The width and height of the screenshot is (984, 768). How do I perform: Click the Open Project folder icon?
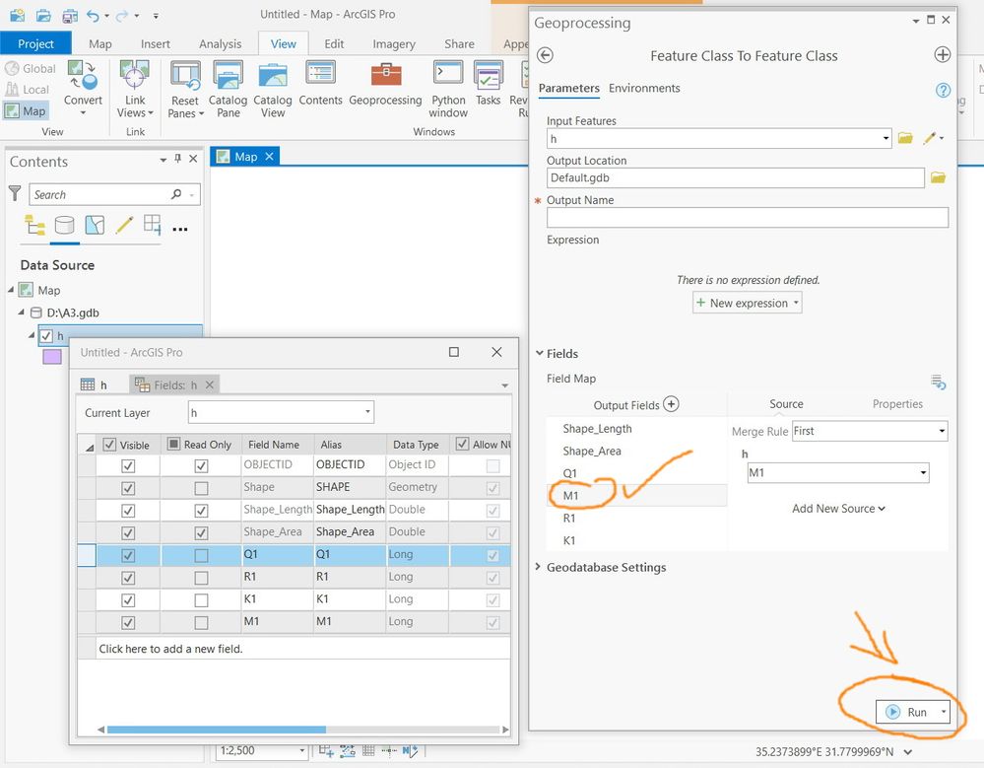point(43,15)
